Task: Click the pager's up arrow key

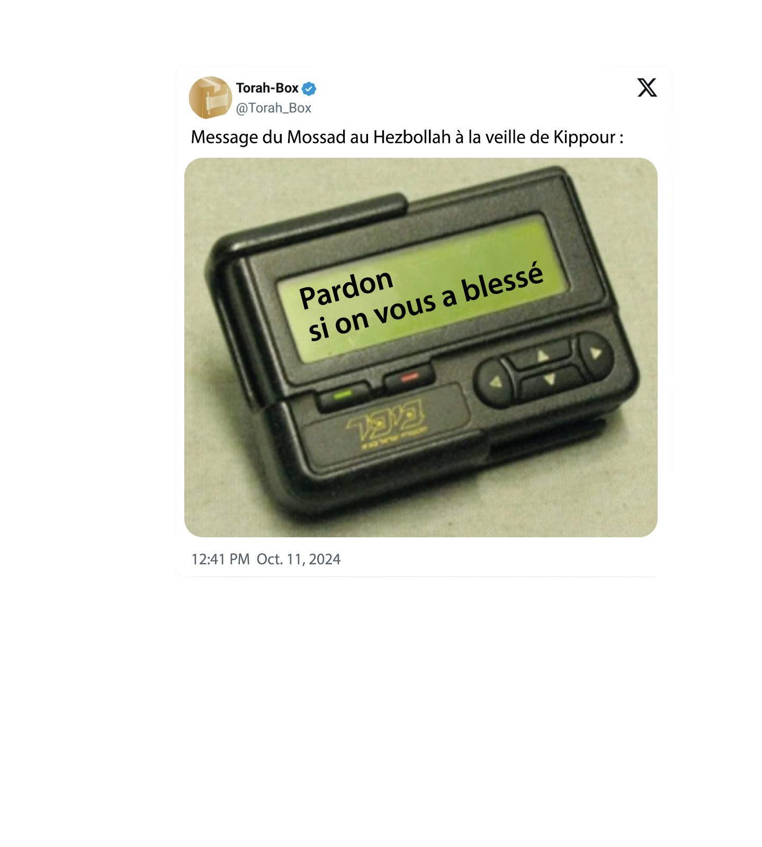Action: click(x=543, y=355)
